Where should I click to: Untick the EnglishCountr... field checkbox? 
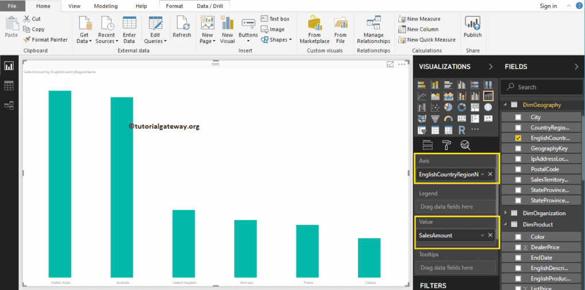(518, 138)
